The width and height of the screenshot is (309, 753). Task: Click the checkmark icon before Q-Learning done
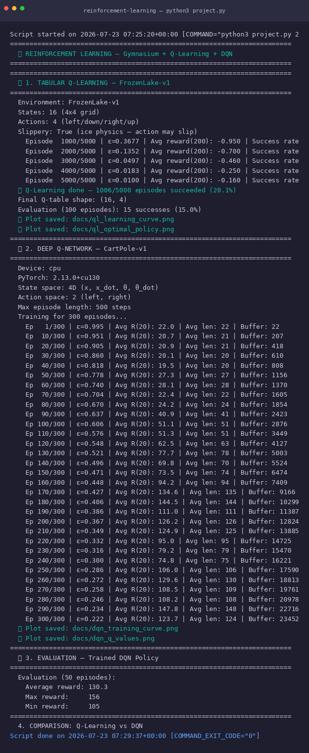point(20,190)
